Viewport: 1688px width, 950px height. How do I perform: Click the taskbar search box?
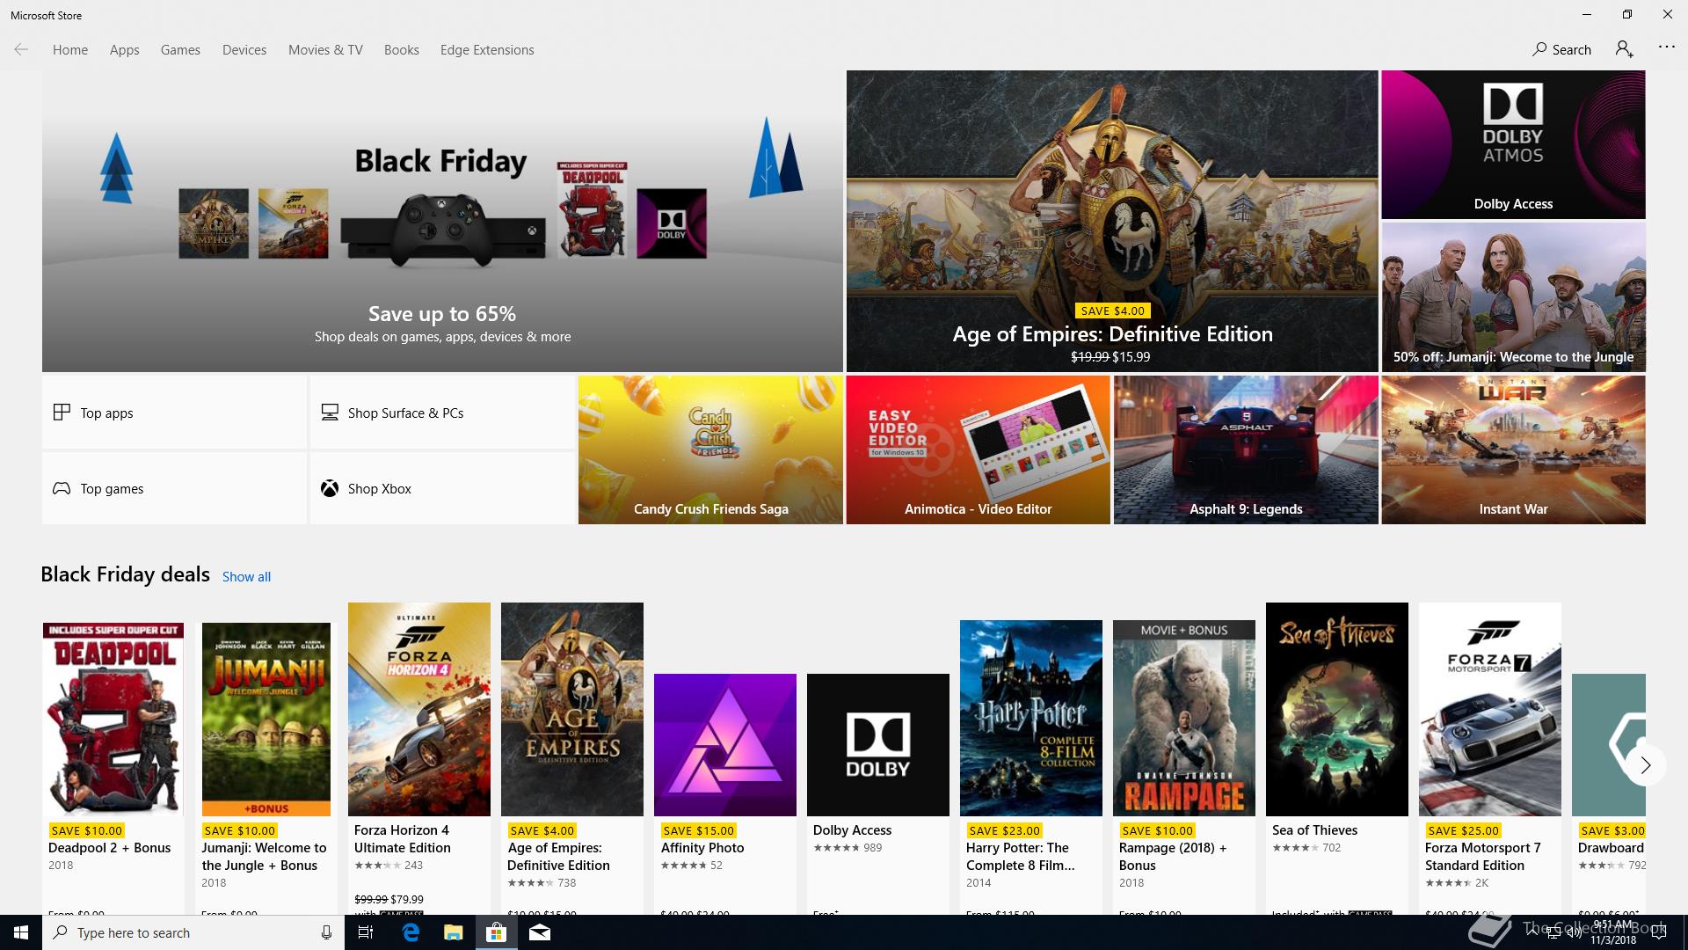(x=193, y=932)
